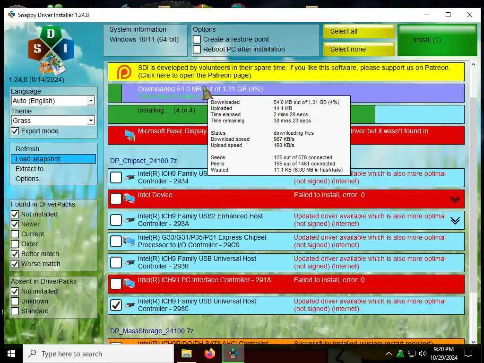This screenshot has width=484, height=363.
Task: Click the Select all button
Action: 359,32
